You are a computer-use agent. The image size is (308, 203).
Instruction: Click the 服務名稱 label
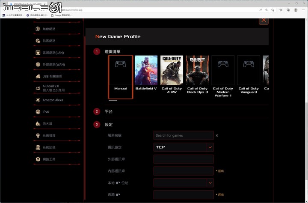coord(115,135)
